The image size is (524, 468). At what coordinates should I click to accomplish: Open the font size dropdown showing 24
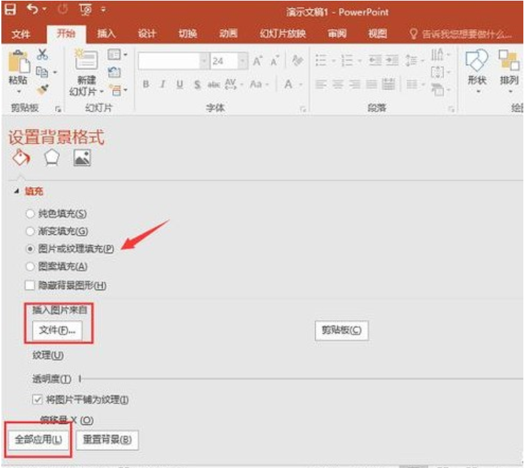243,61
